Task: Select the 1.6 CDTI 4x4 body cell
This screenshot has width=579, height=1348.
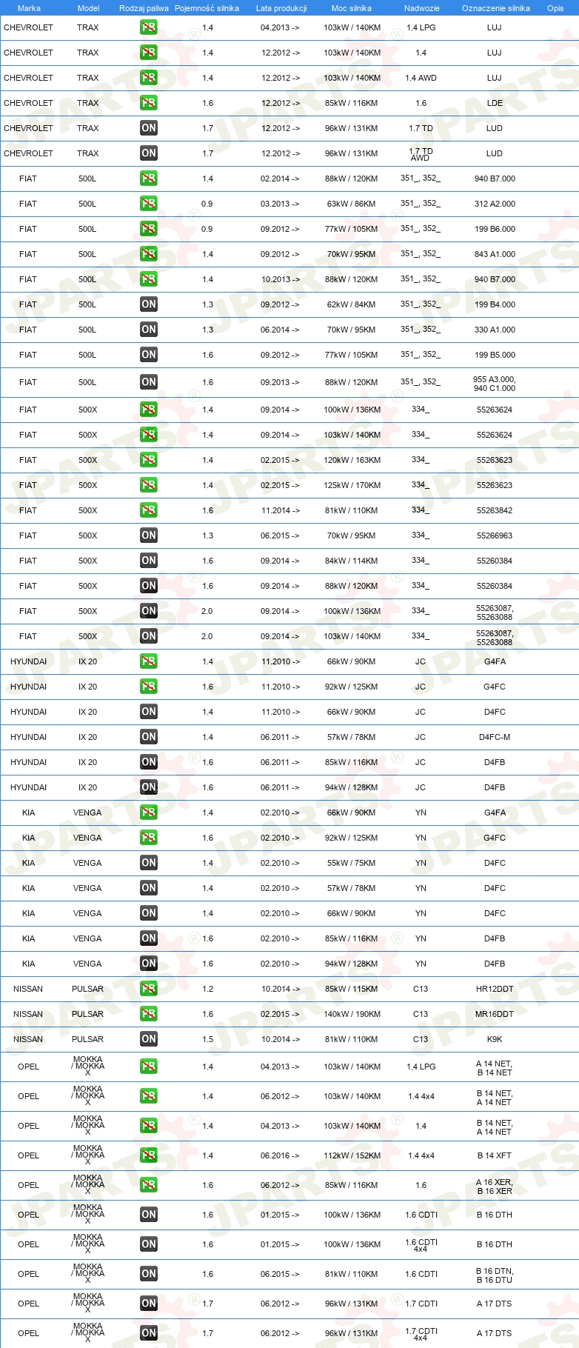Action: click(421, 1244)
